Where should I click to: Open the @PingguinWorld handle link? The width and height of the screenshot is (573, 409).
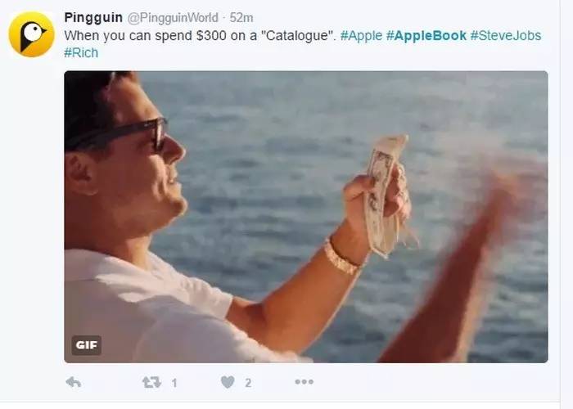[172, 17]
